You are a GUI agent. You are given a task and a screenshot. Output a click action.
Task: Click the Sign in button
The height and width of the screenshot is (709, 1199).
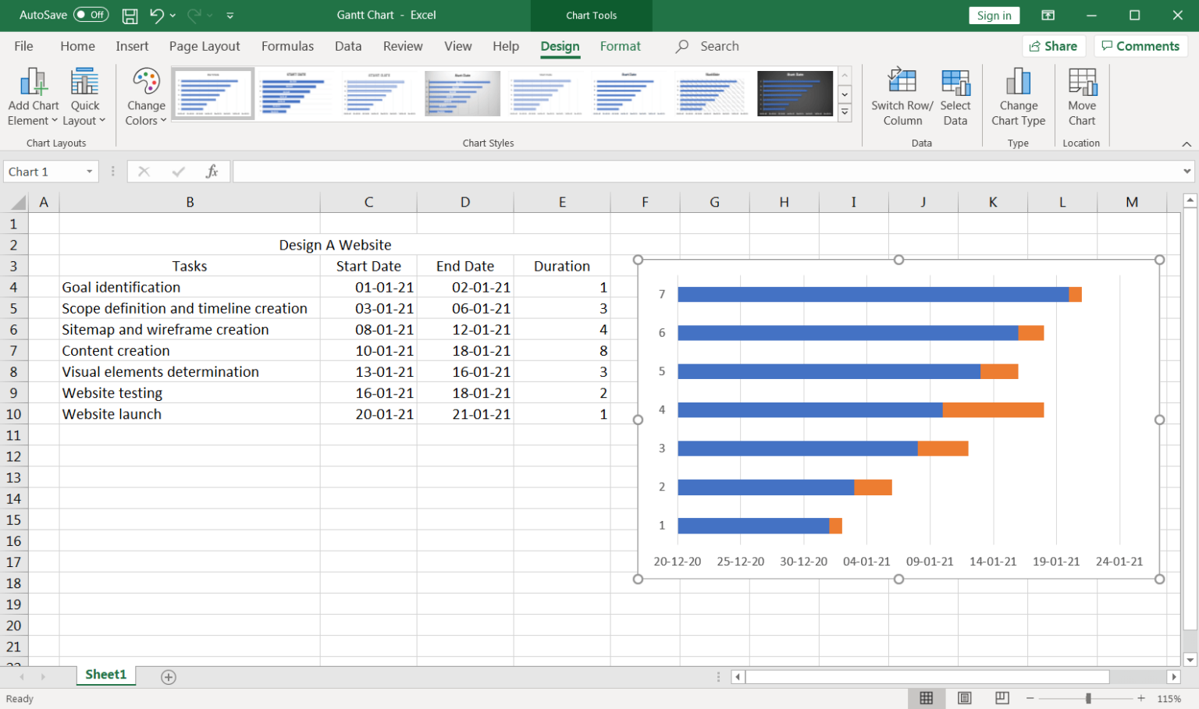click(994, 15)
